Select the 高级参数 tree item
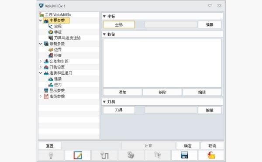262x162 pixels. (x=54, y=97)
